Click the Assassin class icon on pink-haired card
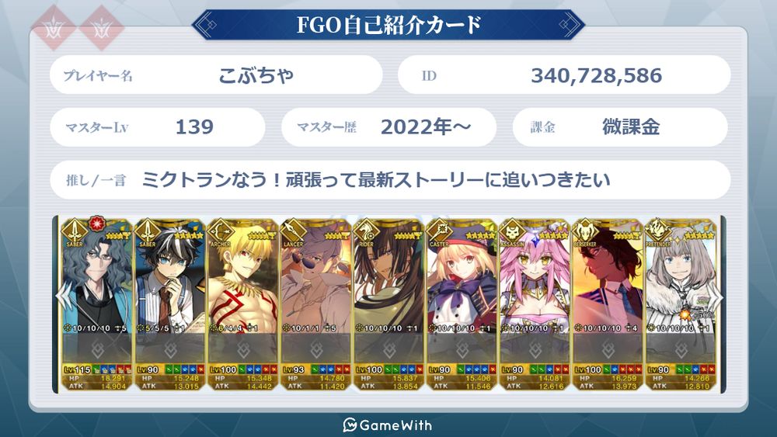Viewport: 777px width, 437px height. 512,230
